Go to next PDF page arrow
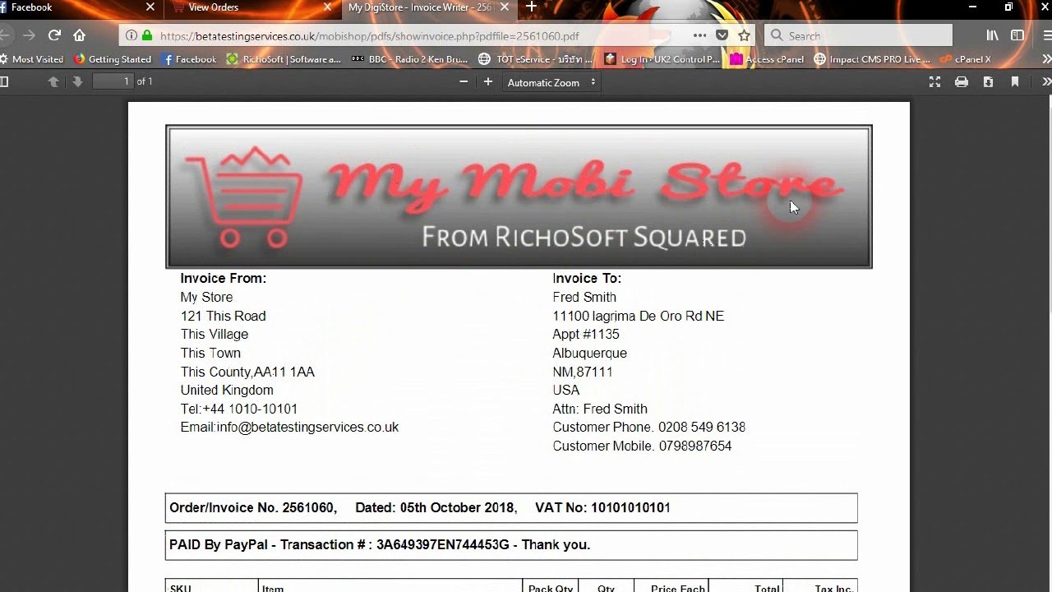Image resolution: width=1052 pixels, height=592 pixels. (x=77, y=81)
